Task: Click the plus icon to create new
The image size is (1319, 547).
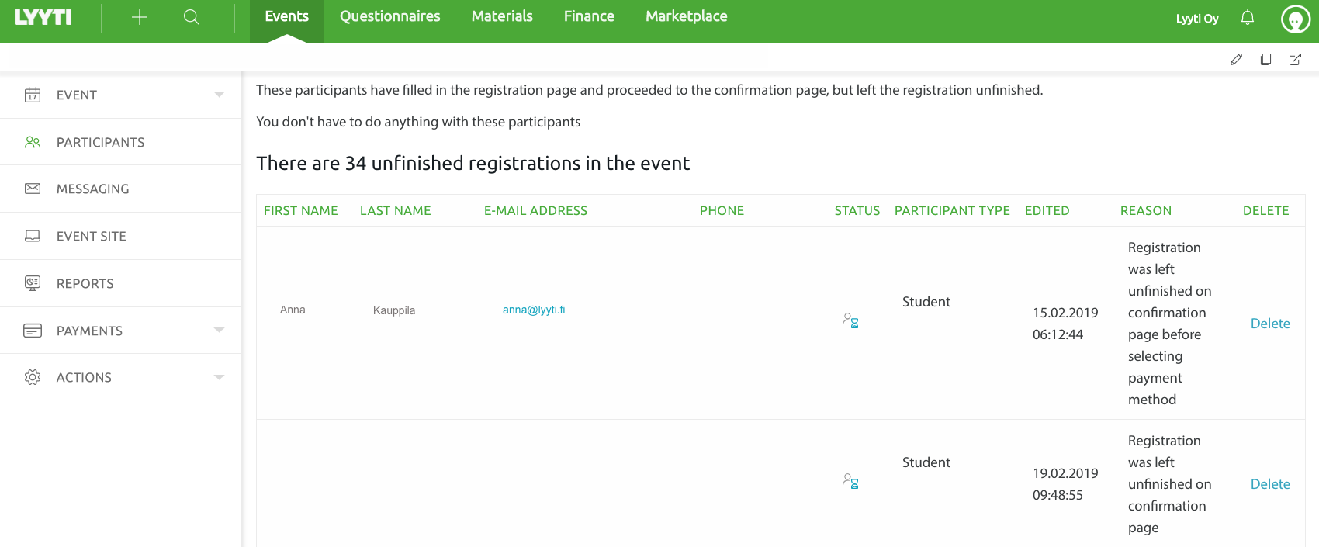Action: (x=140, y=17)
